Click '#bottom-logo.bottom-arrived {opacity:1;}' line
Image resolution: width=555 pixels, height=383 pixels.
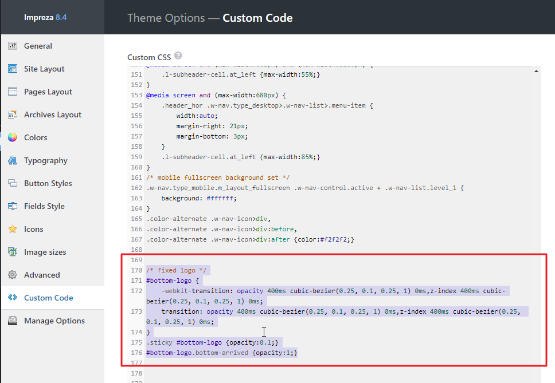click(222, 353)
